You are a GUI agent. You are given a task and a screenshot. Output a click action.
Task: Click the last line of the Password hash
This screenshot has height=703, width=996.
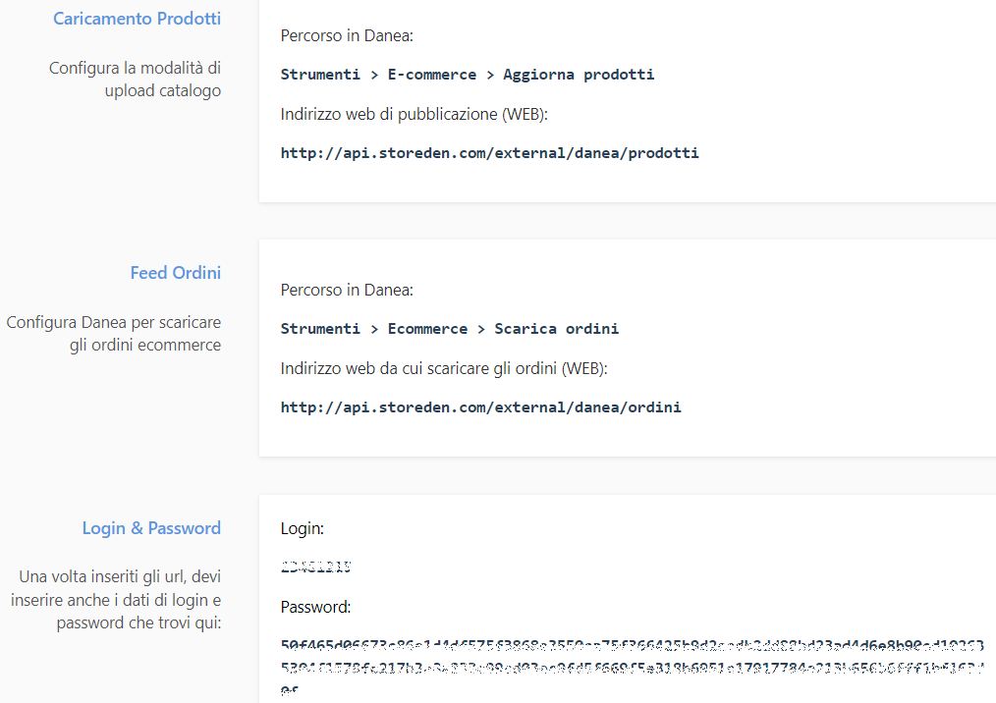pos(290,691)
